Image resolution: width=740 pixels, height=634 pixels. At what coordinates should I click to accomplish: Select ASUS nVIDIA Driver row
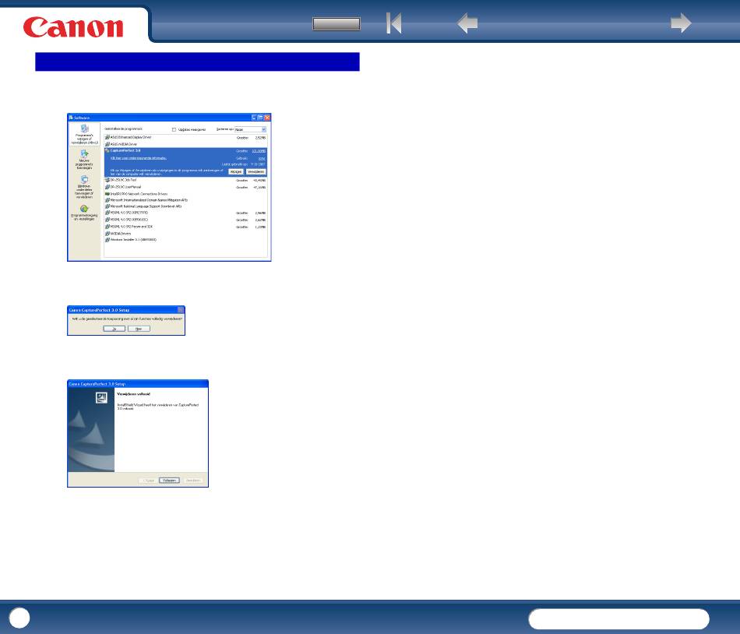click(x=185, y=144)
